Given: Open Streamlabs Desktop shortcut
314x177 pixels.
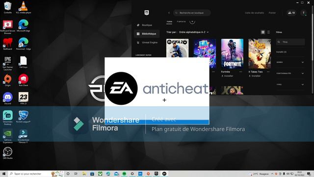Looking at the screenshot, I should point(8,118).
